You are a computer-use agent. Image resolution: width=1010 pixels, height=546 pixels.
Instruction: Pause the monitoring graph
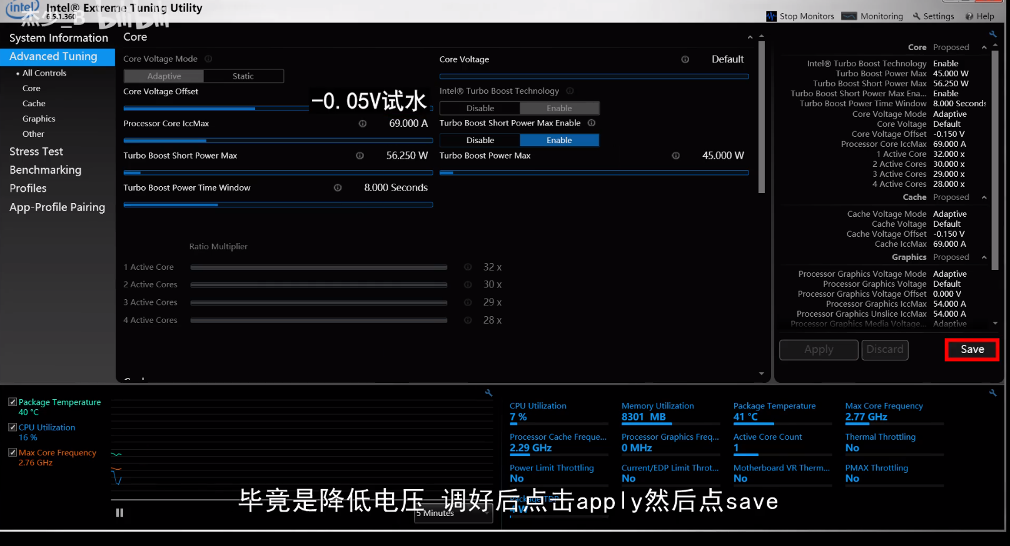coord(119,513)
